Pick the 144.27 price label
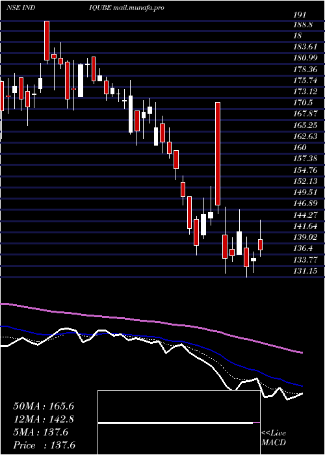325x455 pixels. (305, 215)
